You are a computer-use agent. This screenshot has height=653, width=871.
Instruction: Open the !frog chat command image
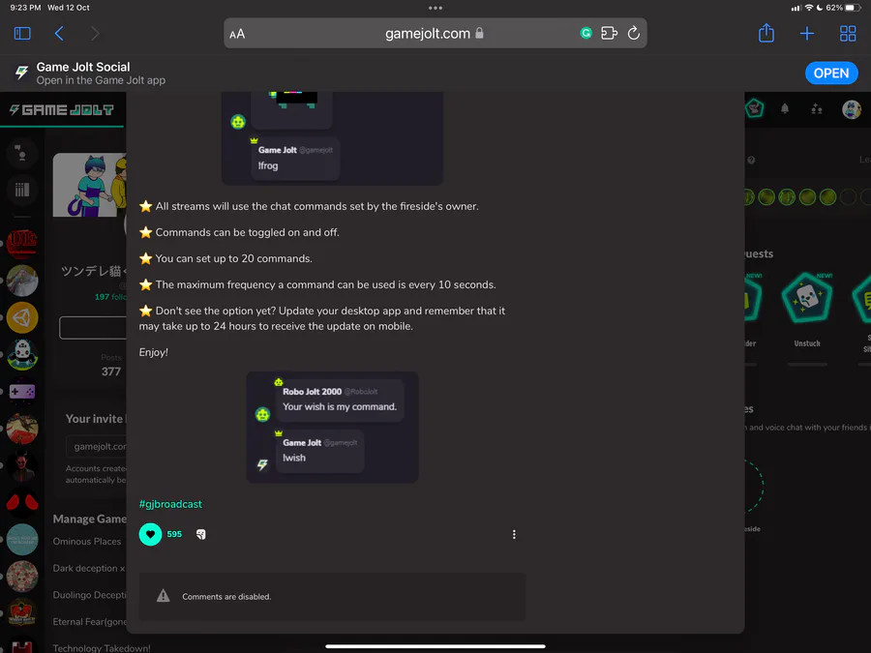coord(332,138)
